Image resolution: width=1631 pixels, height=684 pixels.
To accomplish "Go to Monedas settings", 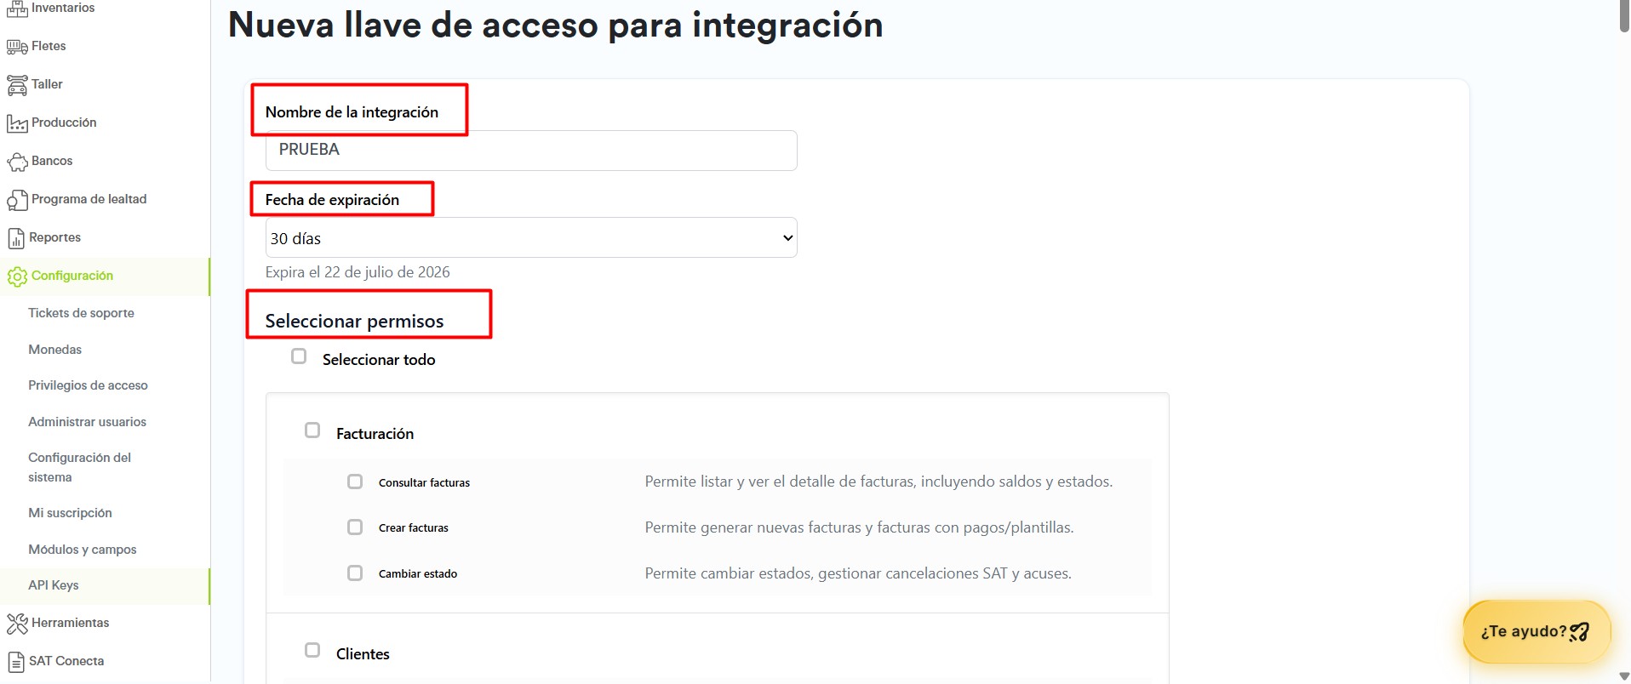I will (54, 350).
